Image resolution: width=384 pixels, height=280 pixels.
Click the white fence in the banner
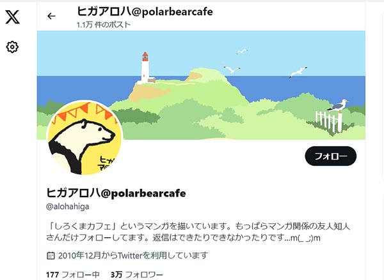[x=329, y=121]
